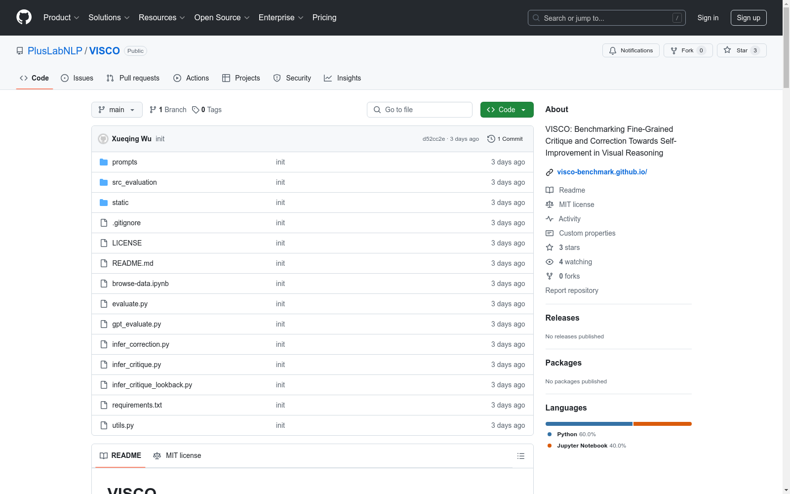This screenshot has width=790, height=494.
Task: Open the PlusLabNLP organization link
Action: (x=55, y=51)
